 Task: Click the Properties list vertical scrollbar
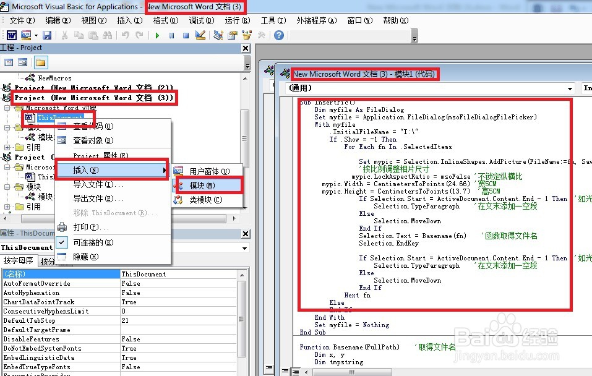pyautogui.click(x=242, y=319)
